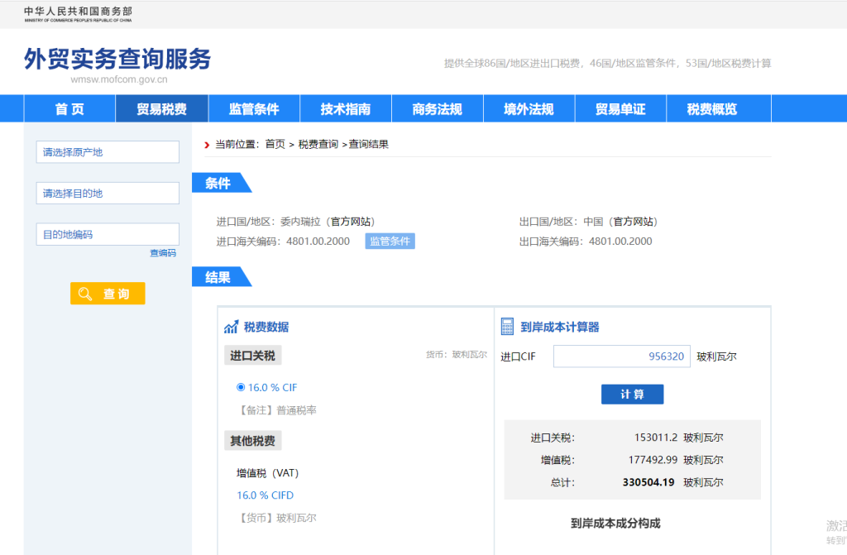This screenshot has width=847, height=555.
Task: Open the 监管条件 nav tab
Action: 254,108
